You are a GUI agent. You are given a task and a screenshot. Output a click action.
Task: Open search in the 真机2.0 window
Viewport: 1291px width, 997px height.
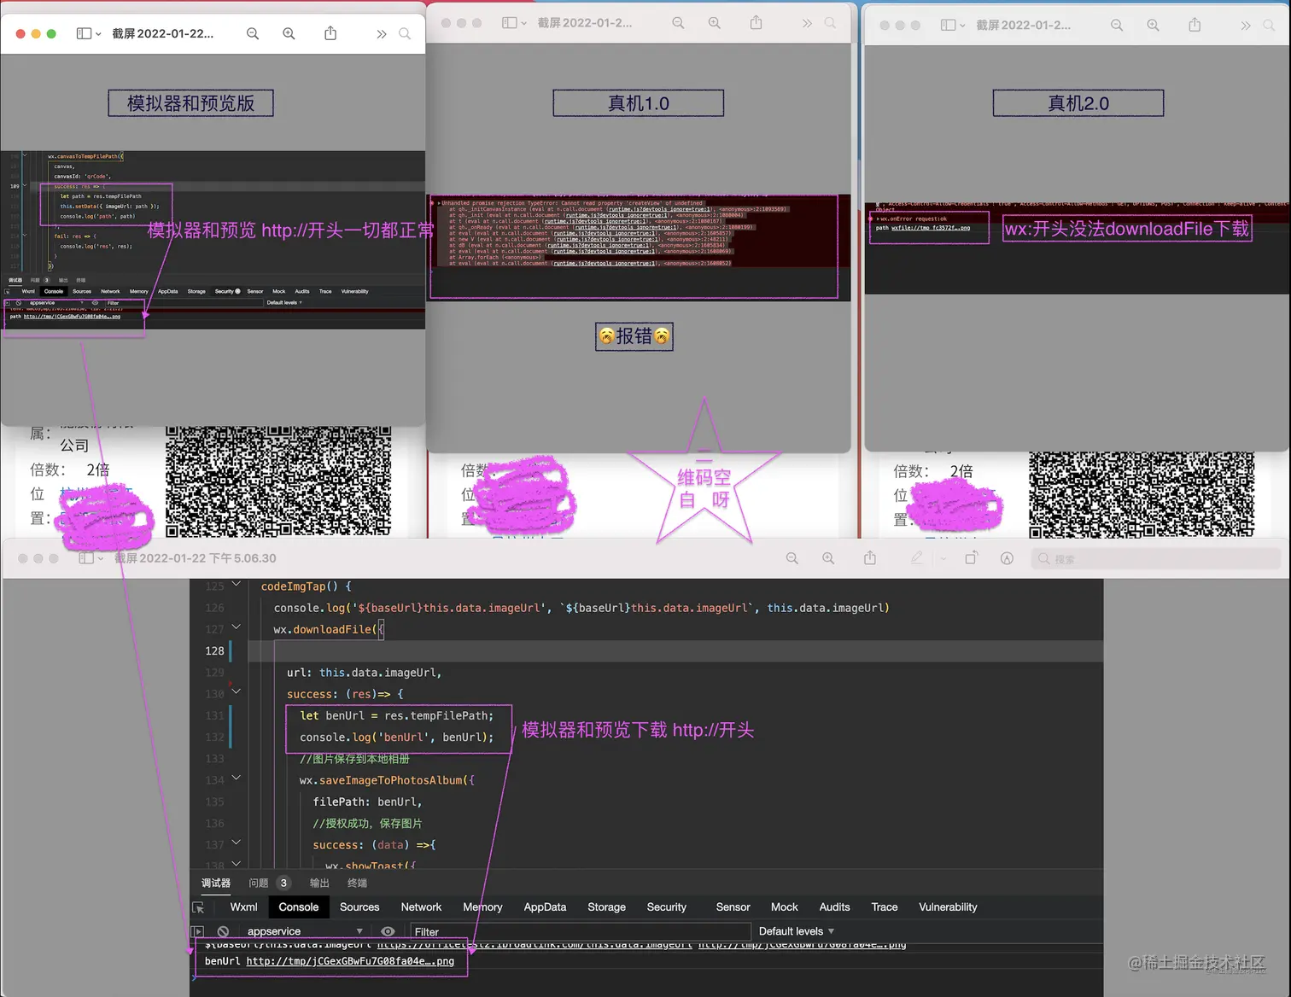[1269, 26]
